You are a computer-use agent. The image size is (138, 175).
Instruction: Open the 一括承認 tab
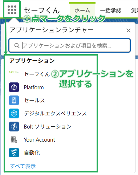110,11
